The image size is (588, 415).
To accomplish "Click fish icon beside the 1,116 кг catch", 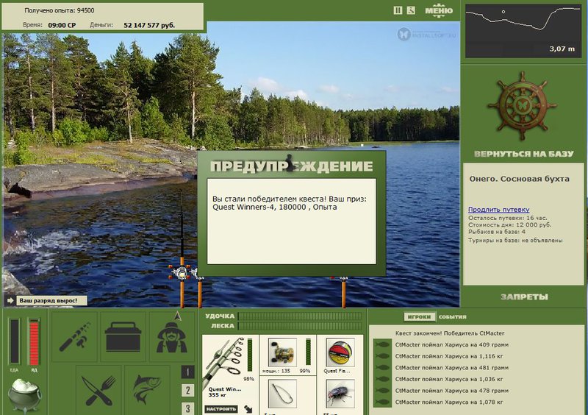I will click(381, 356).
